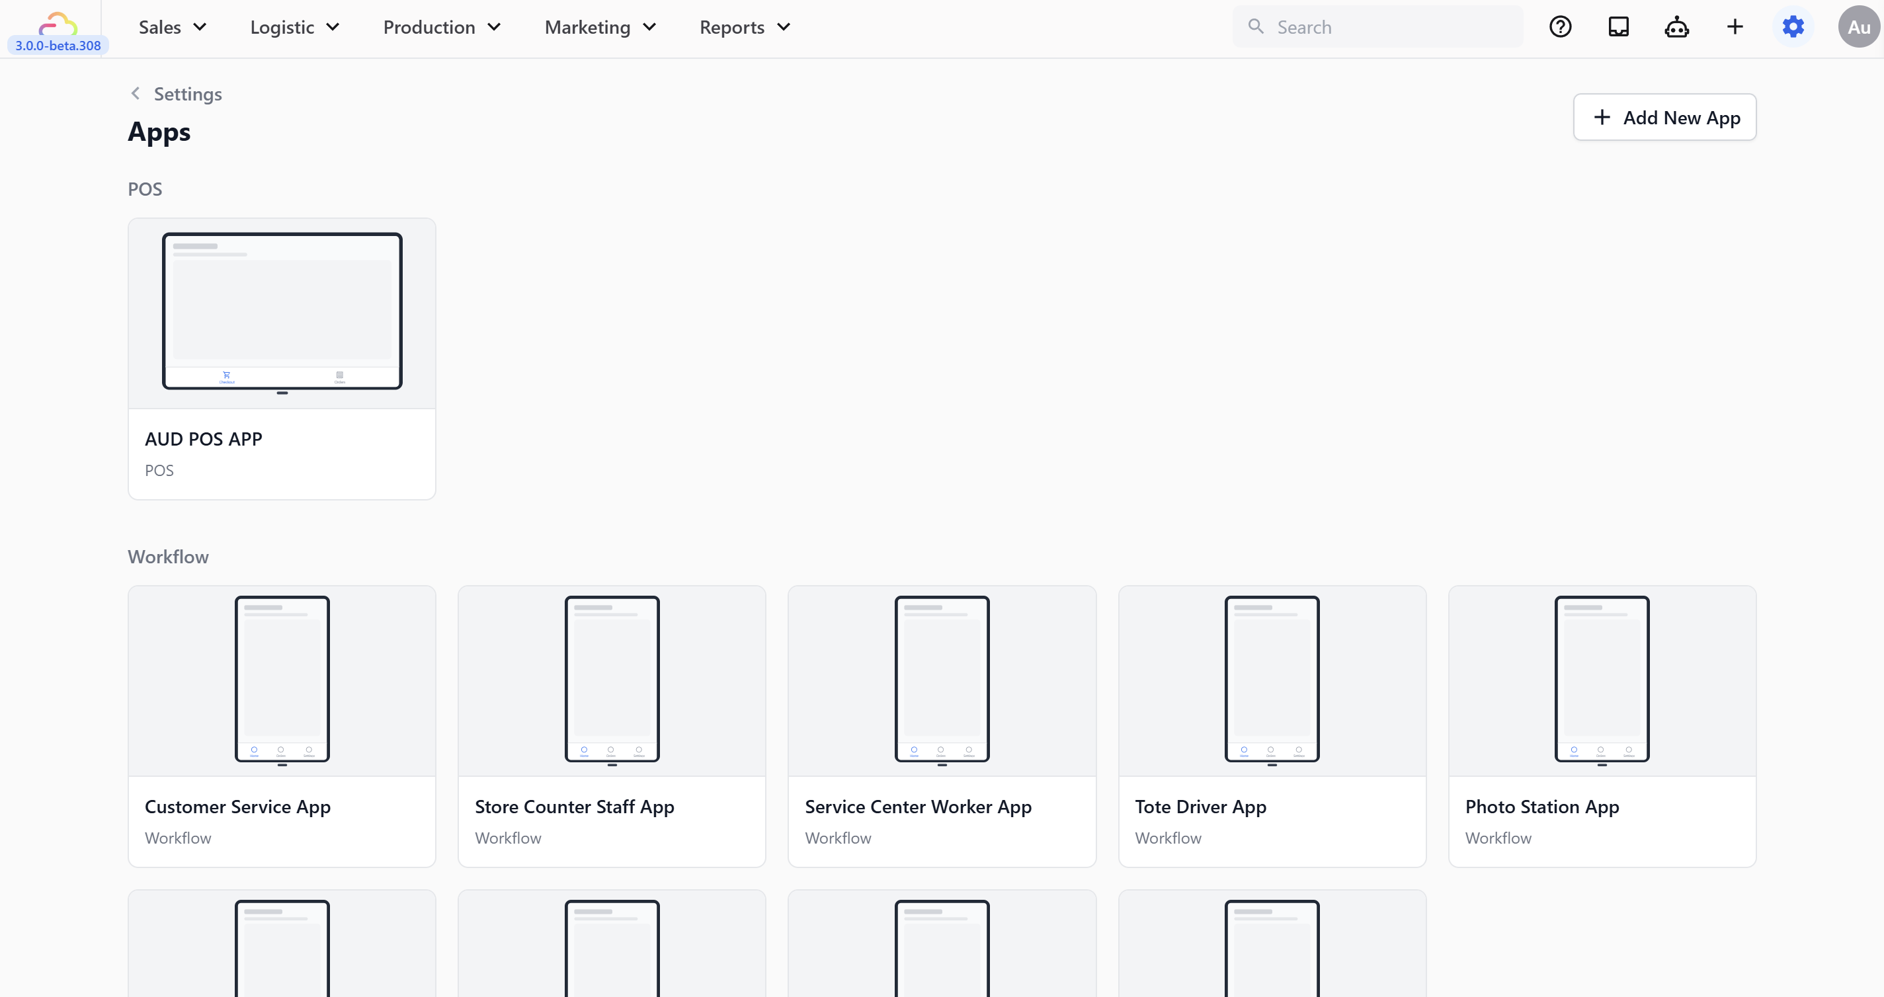Image resolution: width=1884 pixels, height=997 pixels.
Task: Open the AUD POS APP tablet thumbnail
Action: click(282, 313)
